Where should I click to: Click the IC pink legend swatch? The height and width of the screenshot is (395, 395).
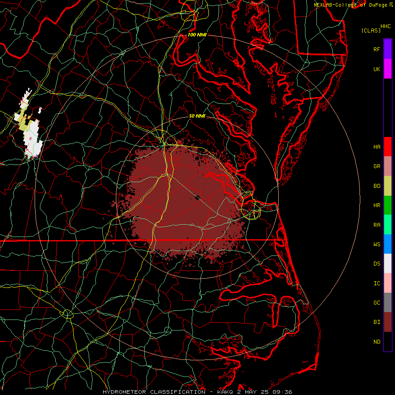388,283
